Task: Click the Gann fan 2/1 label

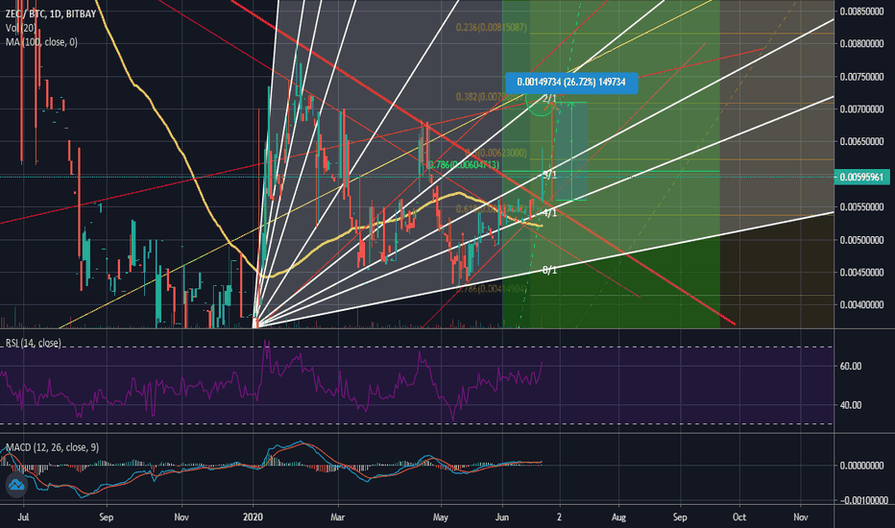Action: click(549, 98)
